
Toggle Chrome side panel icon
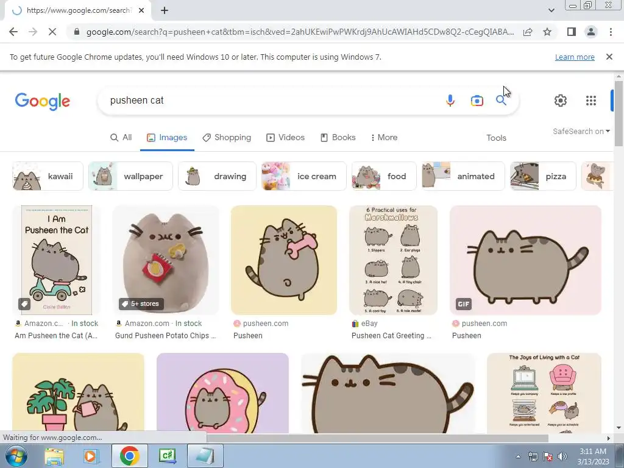(x=572, y=32)
